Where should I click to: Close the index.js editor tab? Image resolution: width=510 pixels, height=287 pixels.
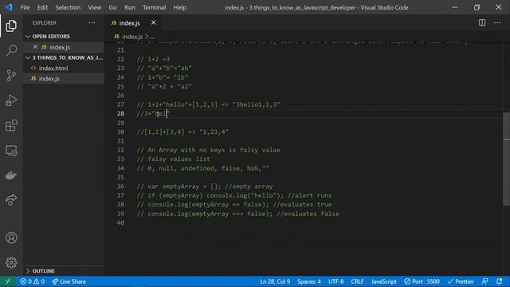click(153, 22)
